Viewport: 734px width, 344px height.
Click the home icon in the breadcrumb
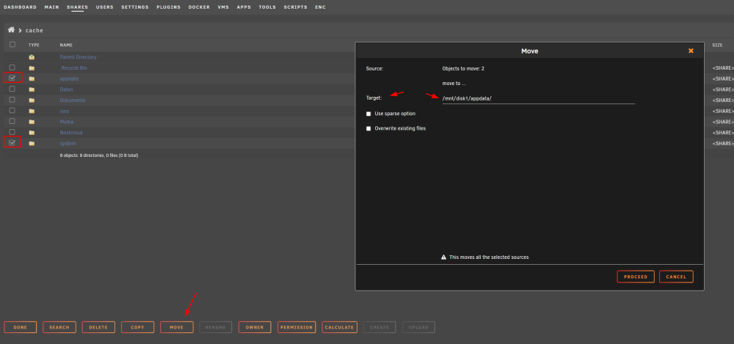[11, 30]
